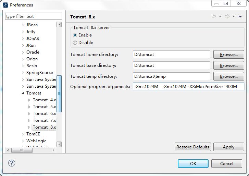Select SpringSource in the server tree
This screenshot has height=176, width=249.
pyautogui.click(x=40, y=73)
